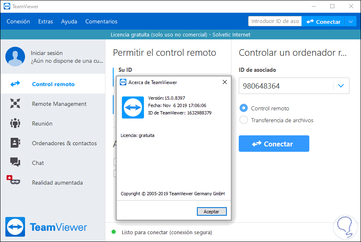Open the Chat sidebar section

tap(53, 163)
